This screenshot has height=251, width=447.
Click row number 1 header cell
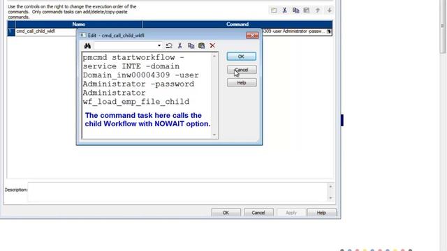(11, 31)
